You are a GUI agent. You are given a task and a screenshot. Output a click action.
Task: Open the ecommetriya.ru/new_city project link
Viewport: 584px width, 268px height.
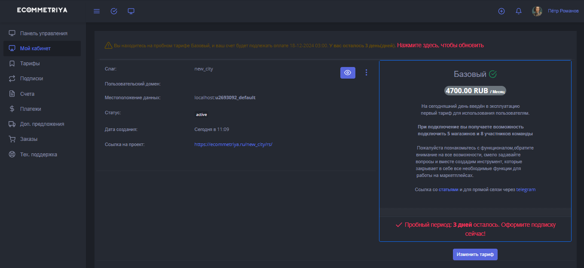tap(233, 145)
